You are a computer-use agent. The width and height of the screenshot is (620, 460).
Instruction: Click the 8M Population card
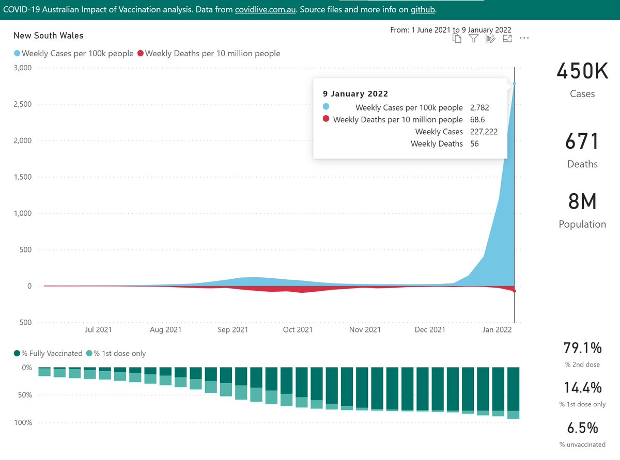pyautogui.click(x=582, y=210)
